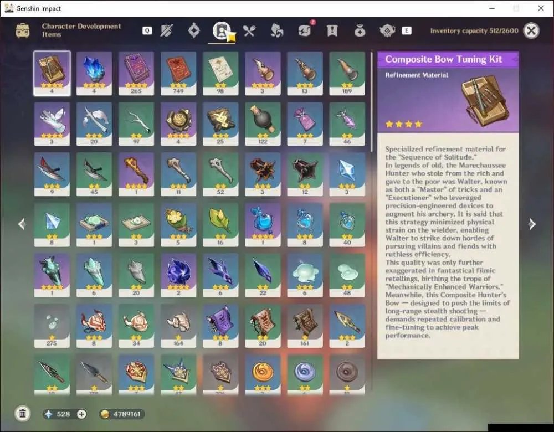Click the inventory list scrollbar
This screenshot has height=432, width=554.
coord(371,102)
